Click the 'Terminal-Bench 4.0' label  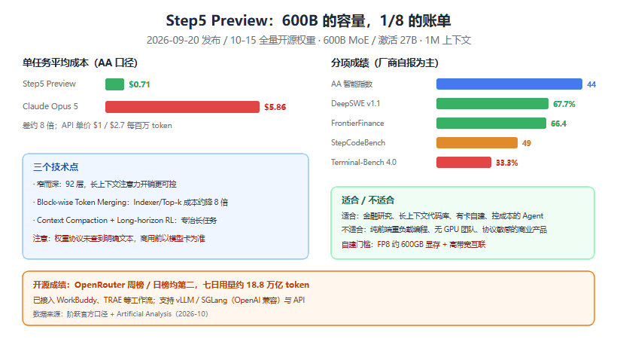point(363,162)
